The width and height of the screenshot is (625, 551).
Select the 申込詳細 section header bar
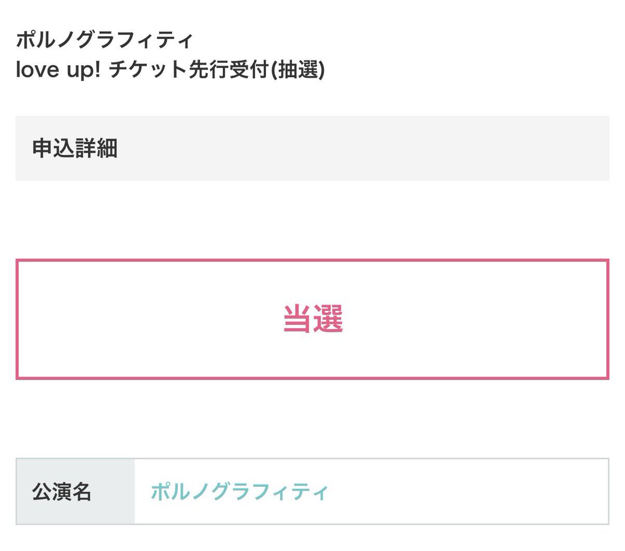point(312,148)
